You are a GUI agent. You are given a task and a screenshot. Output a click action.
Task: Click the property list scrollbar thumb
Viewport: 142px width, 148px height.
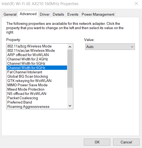point(70,69)
